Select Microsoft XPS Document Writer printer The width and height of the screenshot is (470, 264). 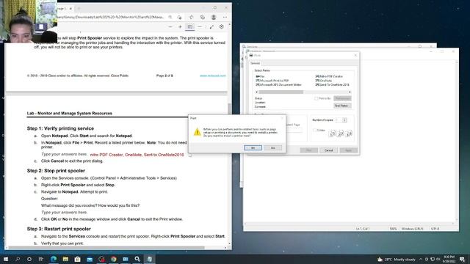(x=278, y=85)
